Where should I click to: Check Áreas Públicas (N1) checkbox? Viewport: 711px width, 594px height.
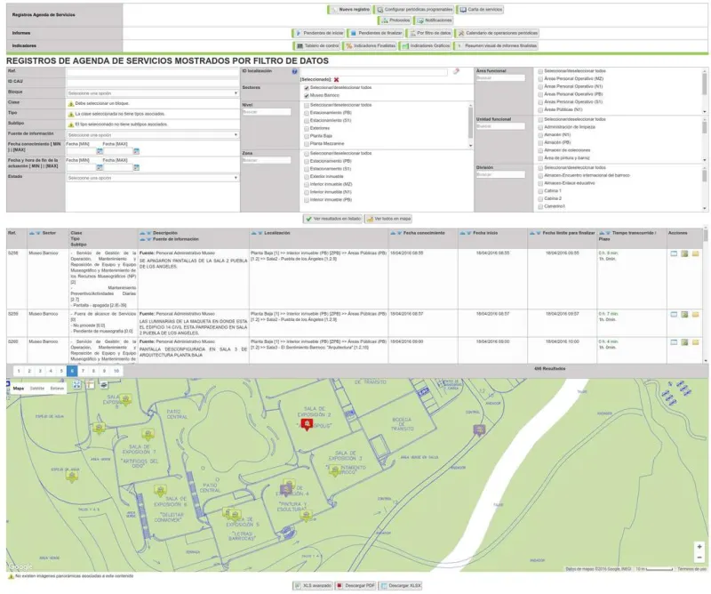click(x=540, y=109)
